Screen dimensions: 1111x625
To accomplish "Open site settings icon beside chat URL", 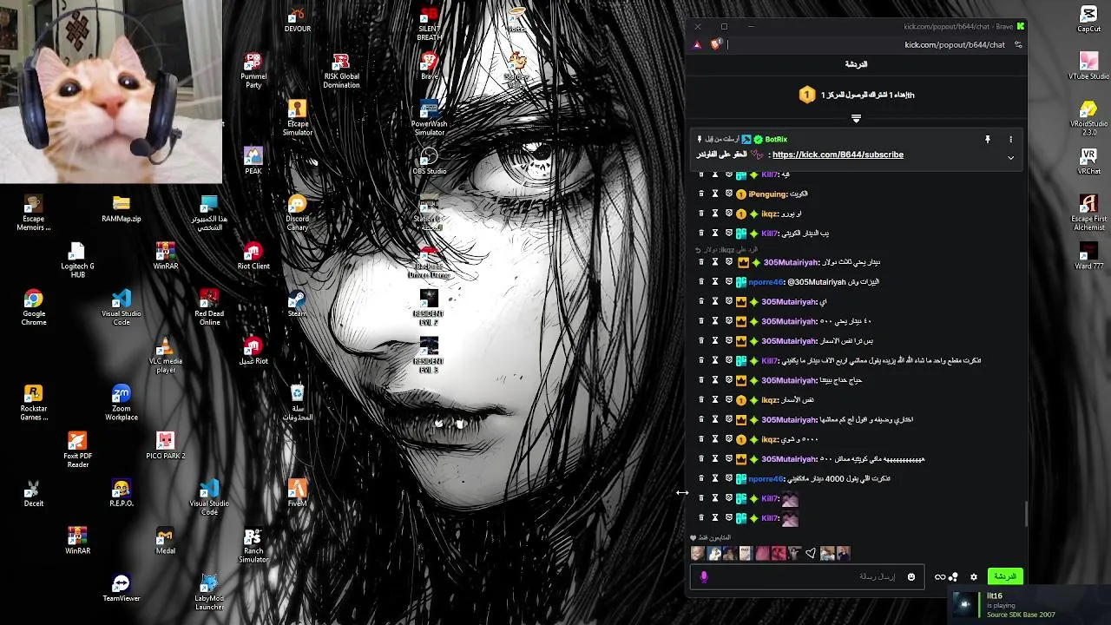I will (1018, 44).
